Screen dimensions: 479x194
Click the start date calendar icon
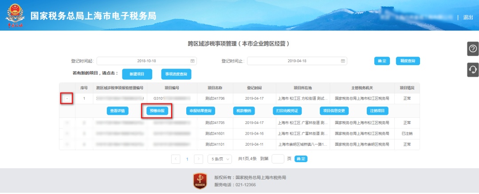coord(192,61)
